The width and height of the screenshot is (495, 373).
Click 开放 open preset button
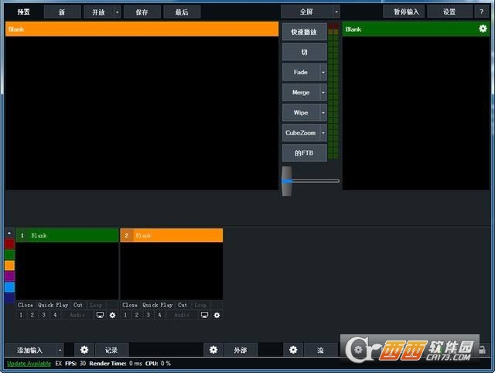(98, 12)
